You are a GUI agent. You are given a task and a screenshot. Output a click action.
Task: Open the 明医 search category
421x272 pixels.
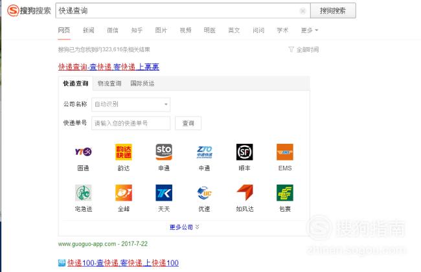[210, 30]
